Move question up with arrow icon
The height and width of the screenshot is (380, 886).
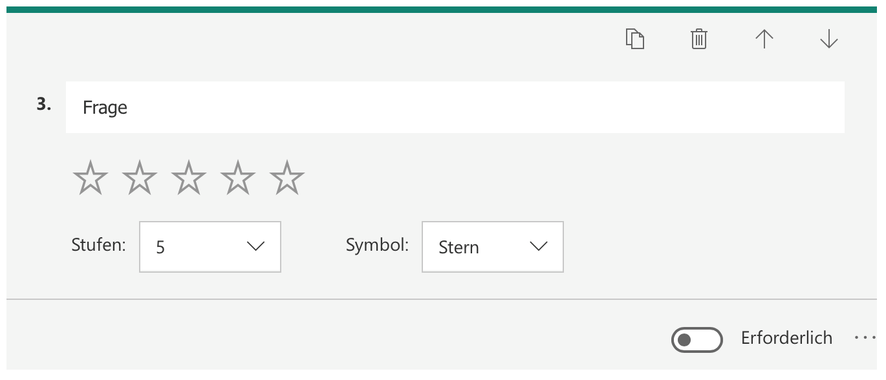[764, 39]
